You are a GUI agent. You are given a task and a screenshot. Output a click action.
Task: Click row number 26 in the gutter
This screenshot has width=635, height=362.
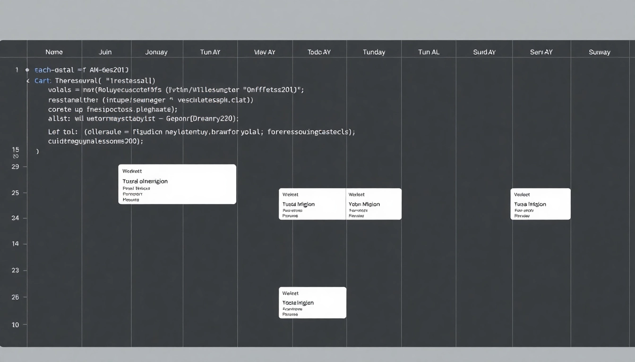tap(16, 297)
